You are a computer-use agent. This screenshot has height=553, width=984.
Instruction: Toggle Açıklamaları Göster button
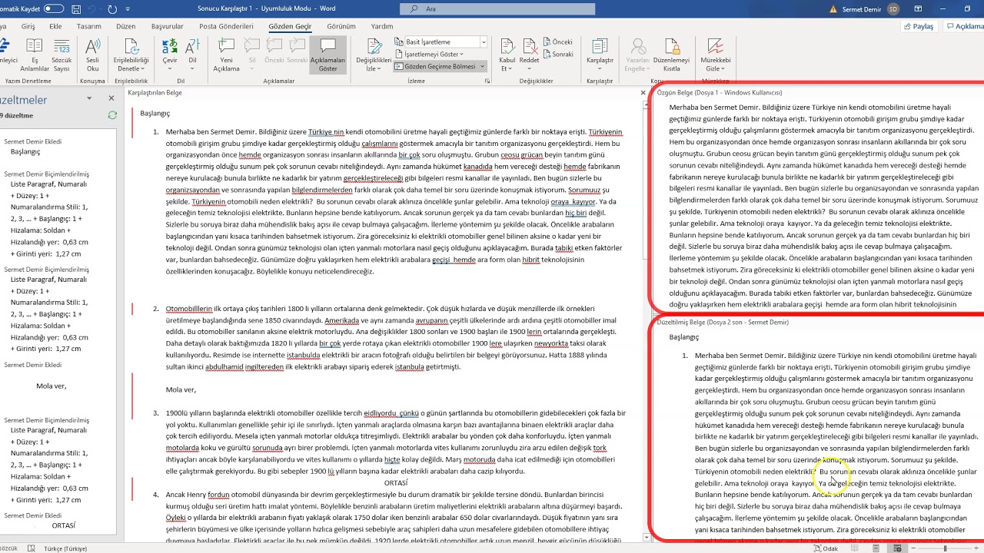[327, 54]
